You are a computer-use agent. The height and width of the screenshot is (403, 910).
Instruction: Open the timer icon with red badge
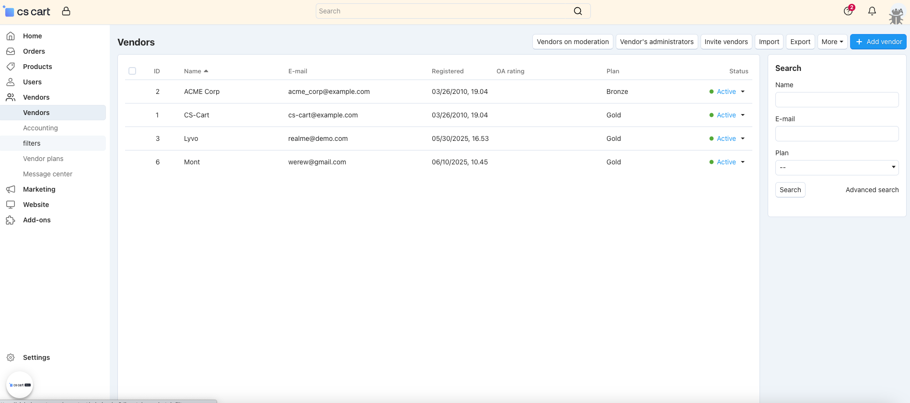tap(848, 11)
